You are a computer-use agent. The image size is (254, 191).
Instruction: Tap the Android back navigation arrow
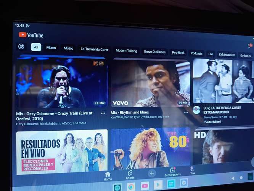coord(233,178)
